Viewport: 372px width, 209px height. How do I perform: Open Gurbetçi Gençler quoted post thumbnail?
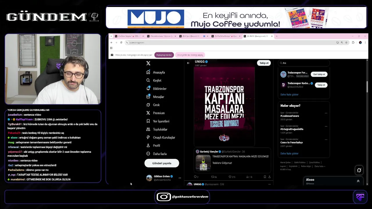tap(203, 163)
